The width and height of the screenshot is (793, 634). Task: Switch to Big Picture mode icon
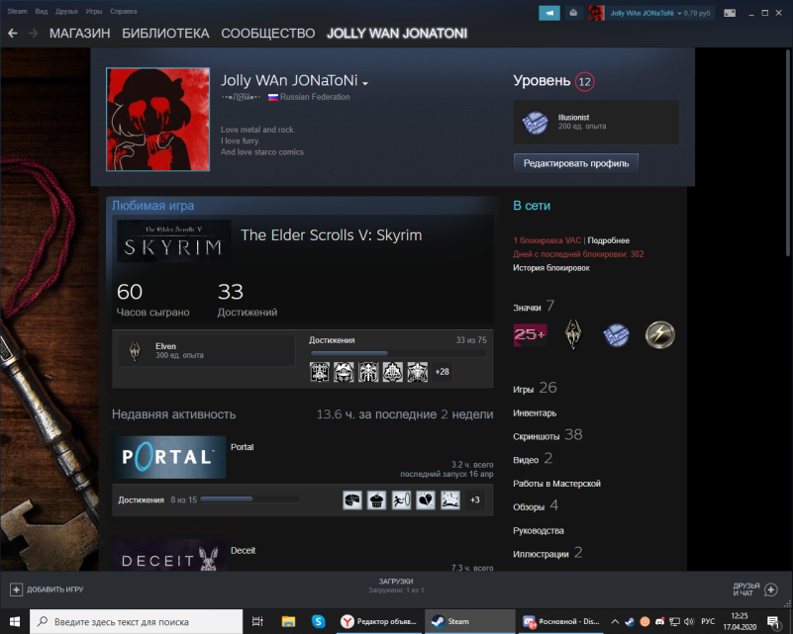730,13
